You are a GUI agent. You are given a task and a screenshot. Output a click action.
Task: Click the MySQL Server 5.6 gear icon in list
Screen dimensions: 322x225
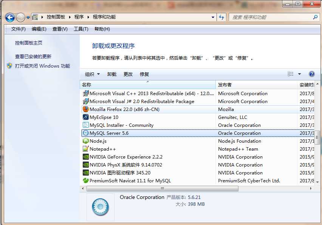point(86,133)
